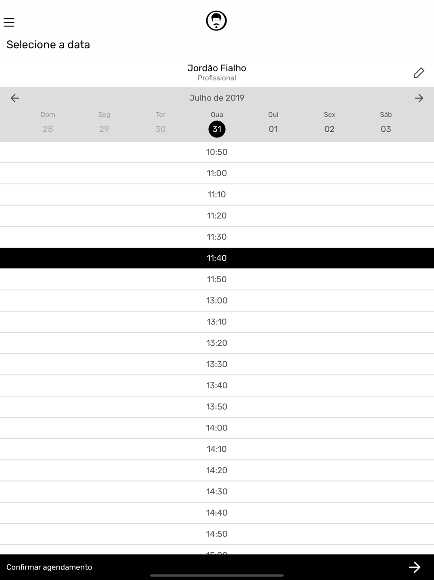
Task: Select Saturday 03 in calendar
Action: pyautogui.click(x=386, y=129)
